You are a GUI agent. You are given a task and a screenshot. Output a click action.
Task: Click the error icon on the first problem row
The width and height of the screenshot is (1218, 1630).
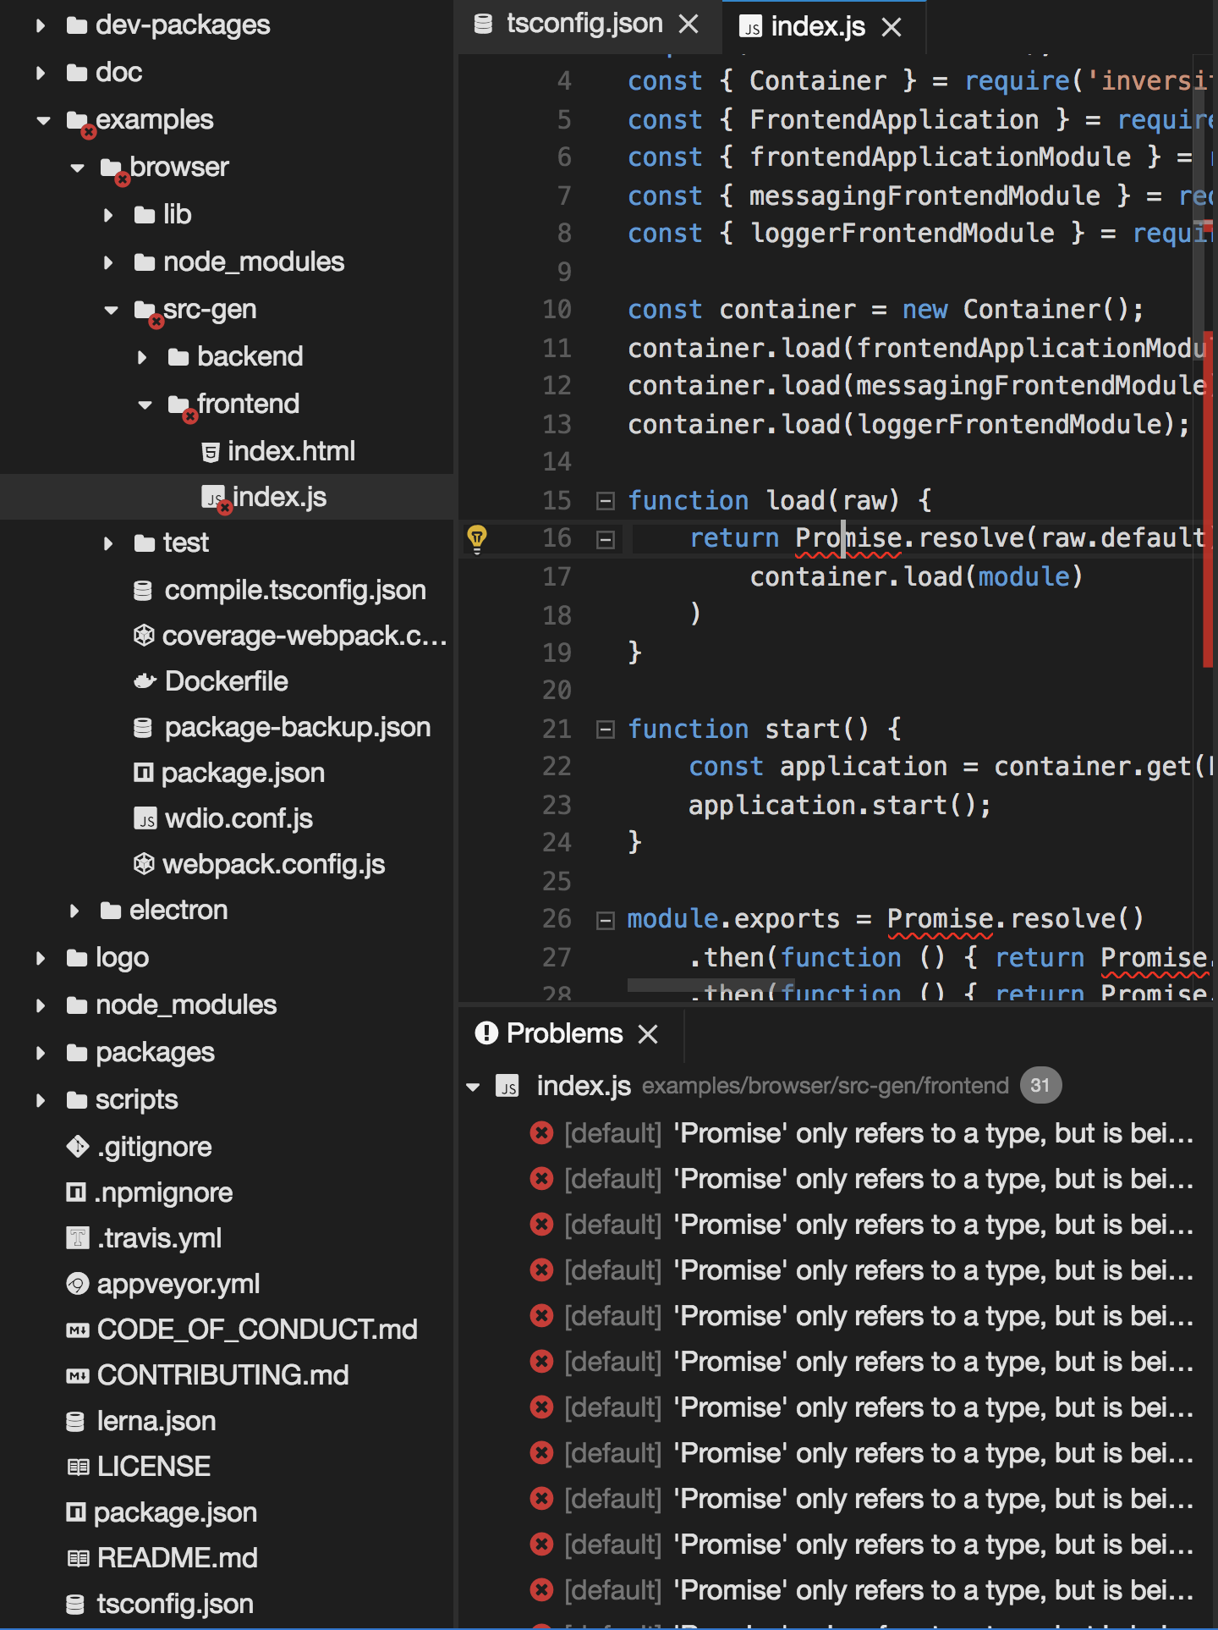(541, 1133)
